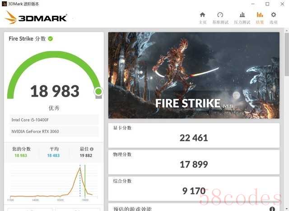
Task: Open the Benchmarks gauge icon
Action: 220,14
